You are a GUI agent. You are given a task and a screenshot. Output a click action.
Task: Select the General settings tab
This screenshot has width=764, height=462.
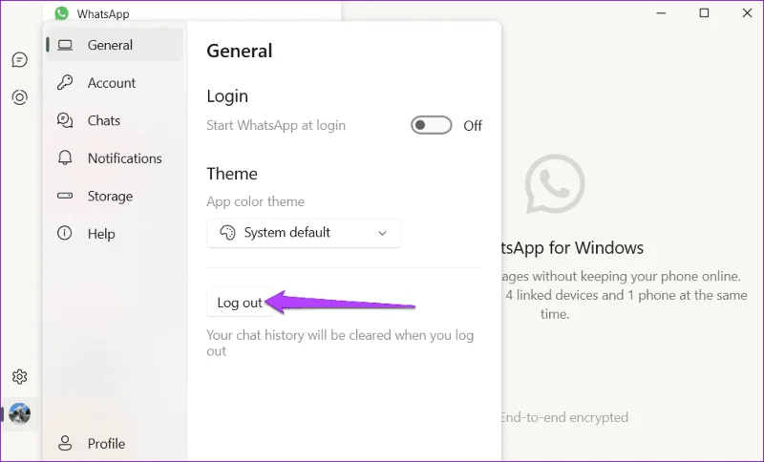115,45
